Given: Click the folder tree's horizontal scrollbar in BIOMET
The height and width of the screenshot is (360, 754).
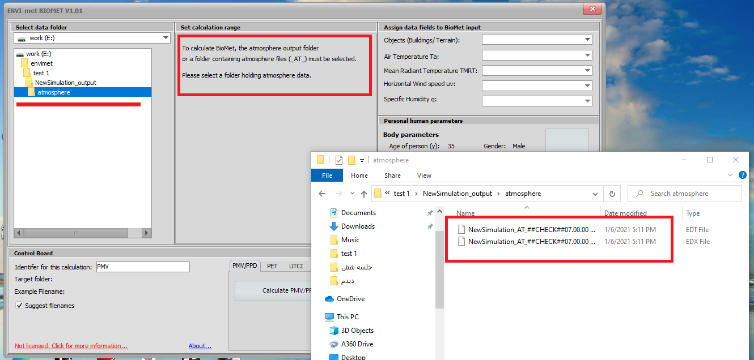Looking at the screenshot, I should (x=83, y=233).
